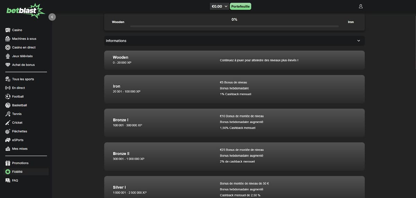The height and width of the screenshot is (198, 416).
Task: Click 'Continuez à jouer pour atteindre' message
Action: pyautogui.click(x=259, y=60)
